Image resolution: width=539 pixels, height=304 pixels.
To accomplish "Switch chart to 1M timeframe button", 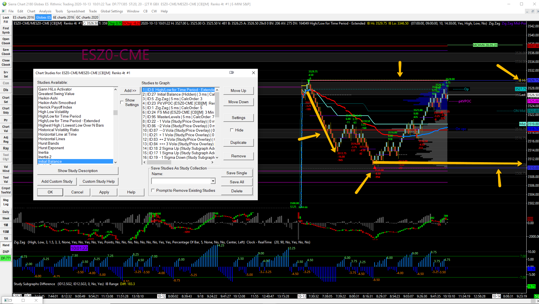I will click(x=6, y=225).
